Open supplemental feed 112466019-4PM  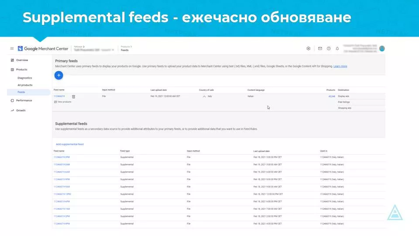62,224
